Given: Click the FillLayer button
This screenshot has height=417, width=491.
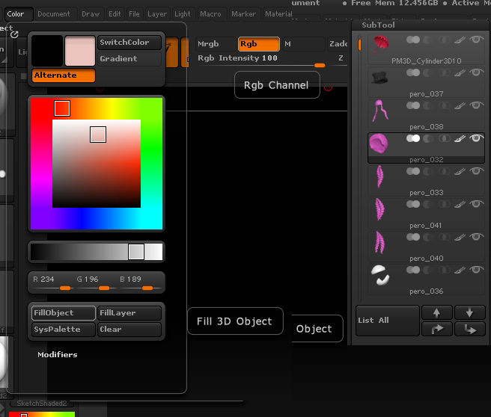Looking at the screenshot, I should (x=129, y=313).
